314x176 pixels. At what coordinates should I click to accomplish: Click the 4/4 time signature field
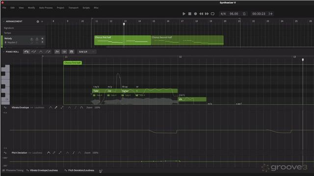(223, 14)
